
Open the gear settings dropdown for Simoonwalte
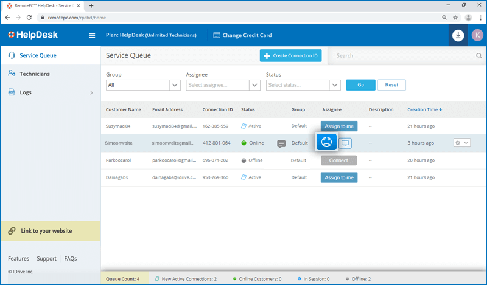pyautogui.click(x=461, y=143)
